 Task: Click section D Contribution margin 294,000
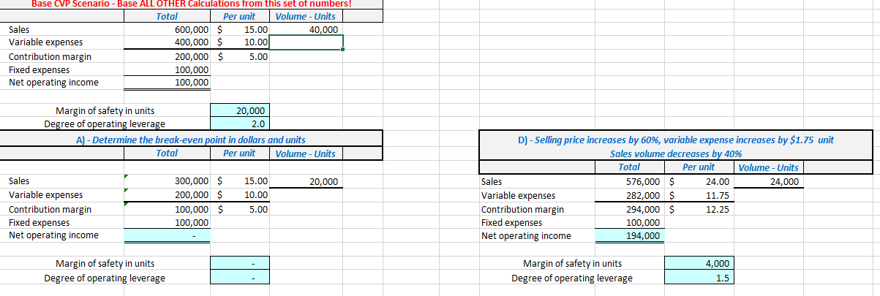(x=629, y=209)
